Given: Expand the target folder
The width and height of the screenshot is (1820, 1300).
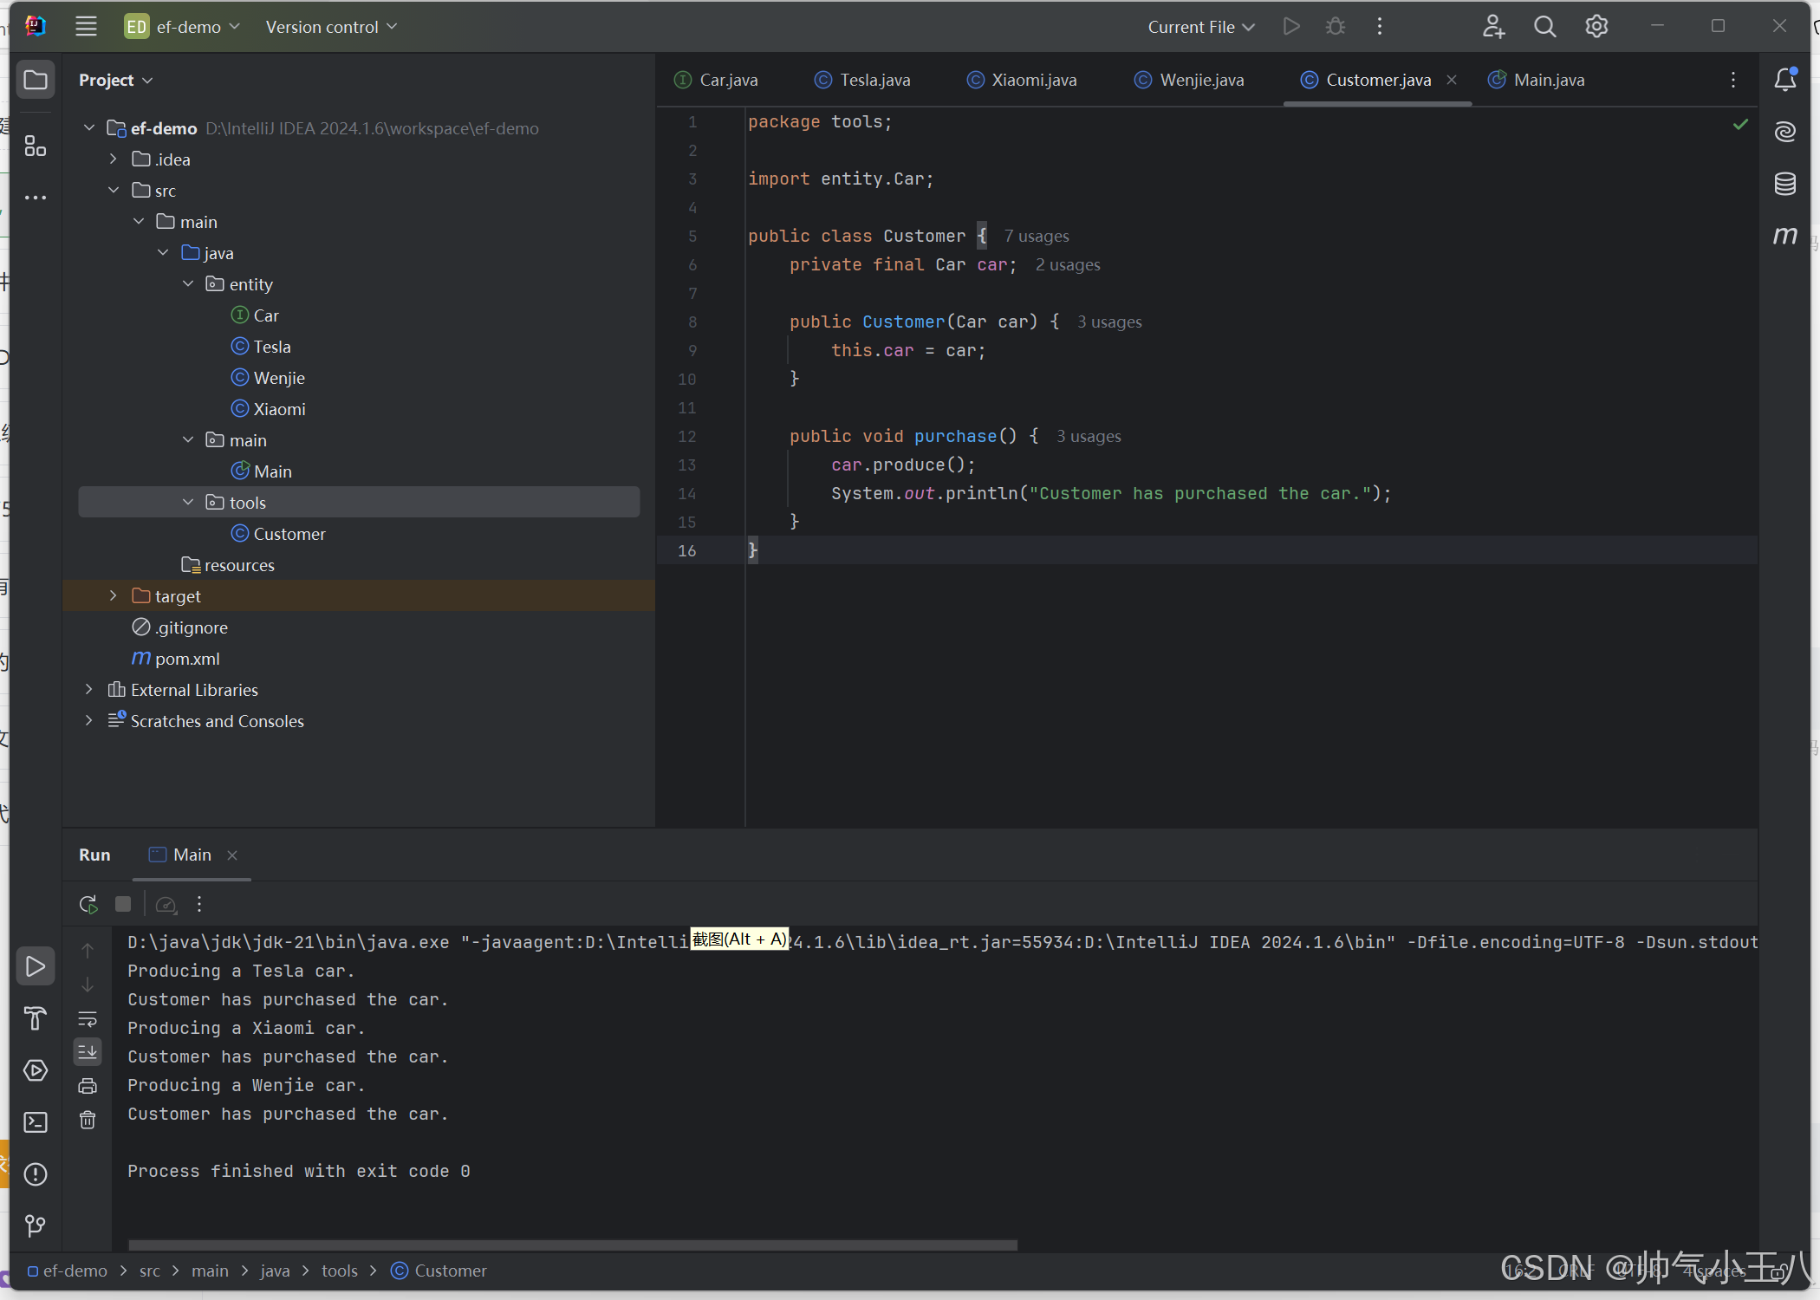Looking at the screenshot, I should click(x=114, y=596).
